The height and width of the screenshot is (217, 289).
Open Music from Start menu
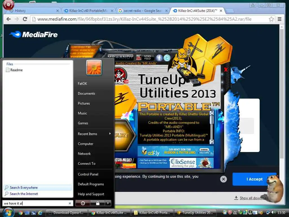[82, 113]
